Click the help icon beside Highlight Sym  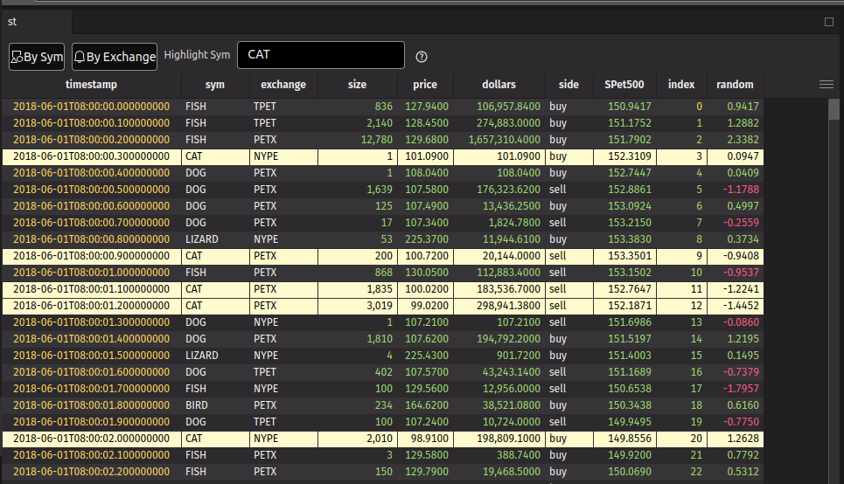(422, 57)
